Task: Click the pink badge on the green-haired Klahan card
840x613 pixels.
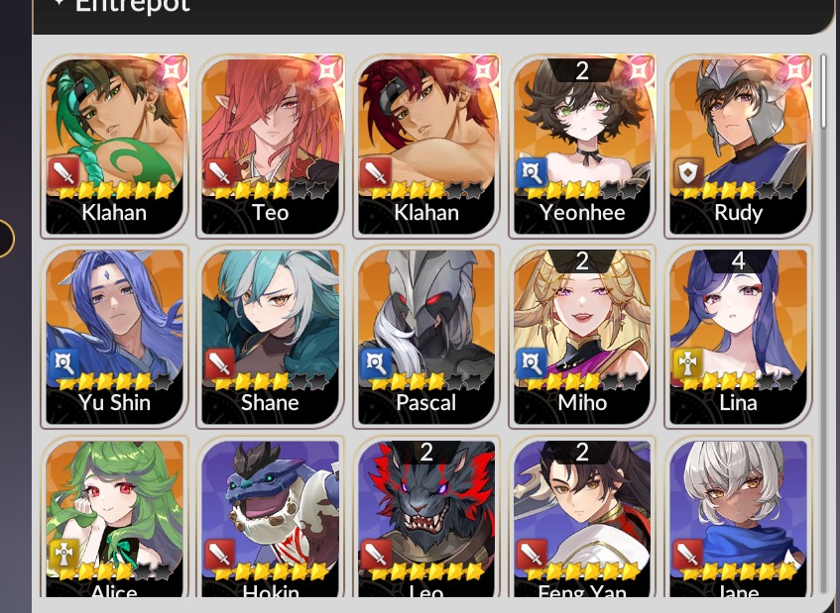Action: [x=173, y=71]
